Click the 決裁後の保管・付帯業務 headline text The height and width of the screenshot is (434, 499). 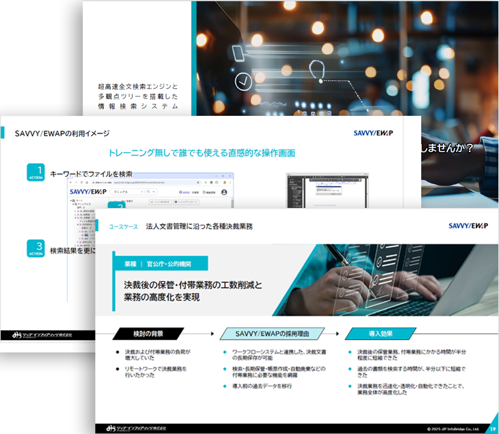tap(193, 285)
